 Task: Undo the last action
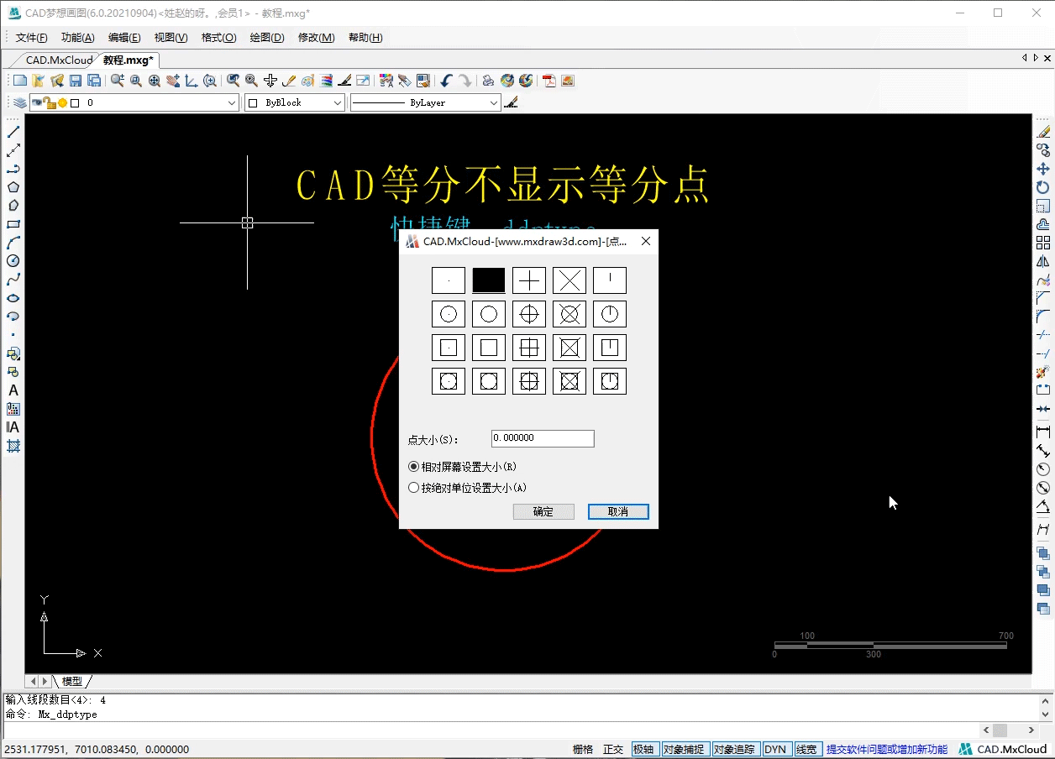click(x=444, y=81)
